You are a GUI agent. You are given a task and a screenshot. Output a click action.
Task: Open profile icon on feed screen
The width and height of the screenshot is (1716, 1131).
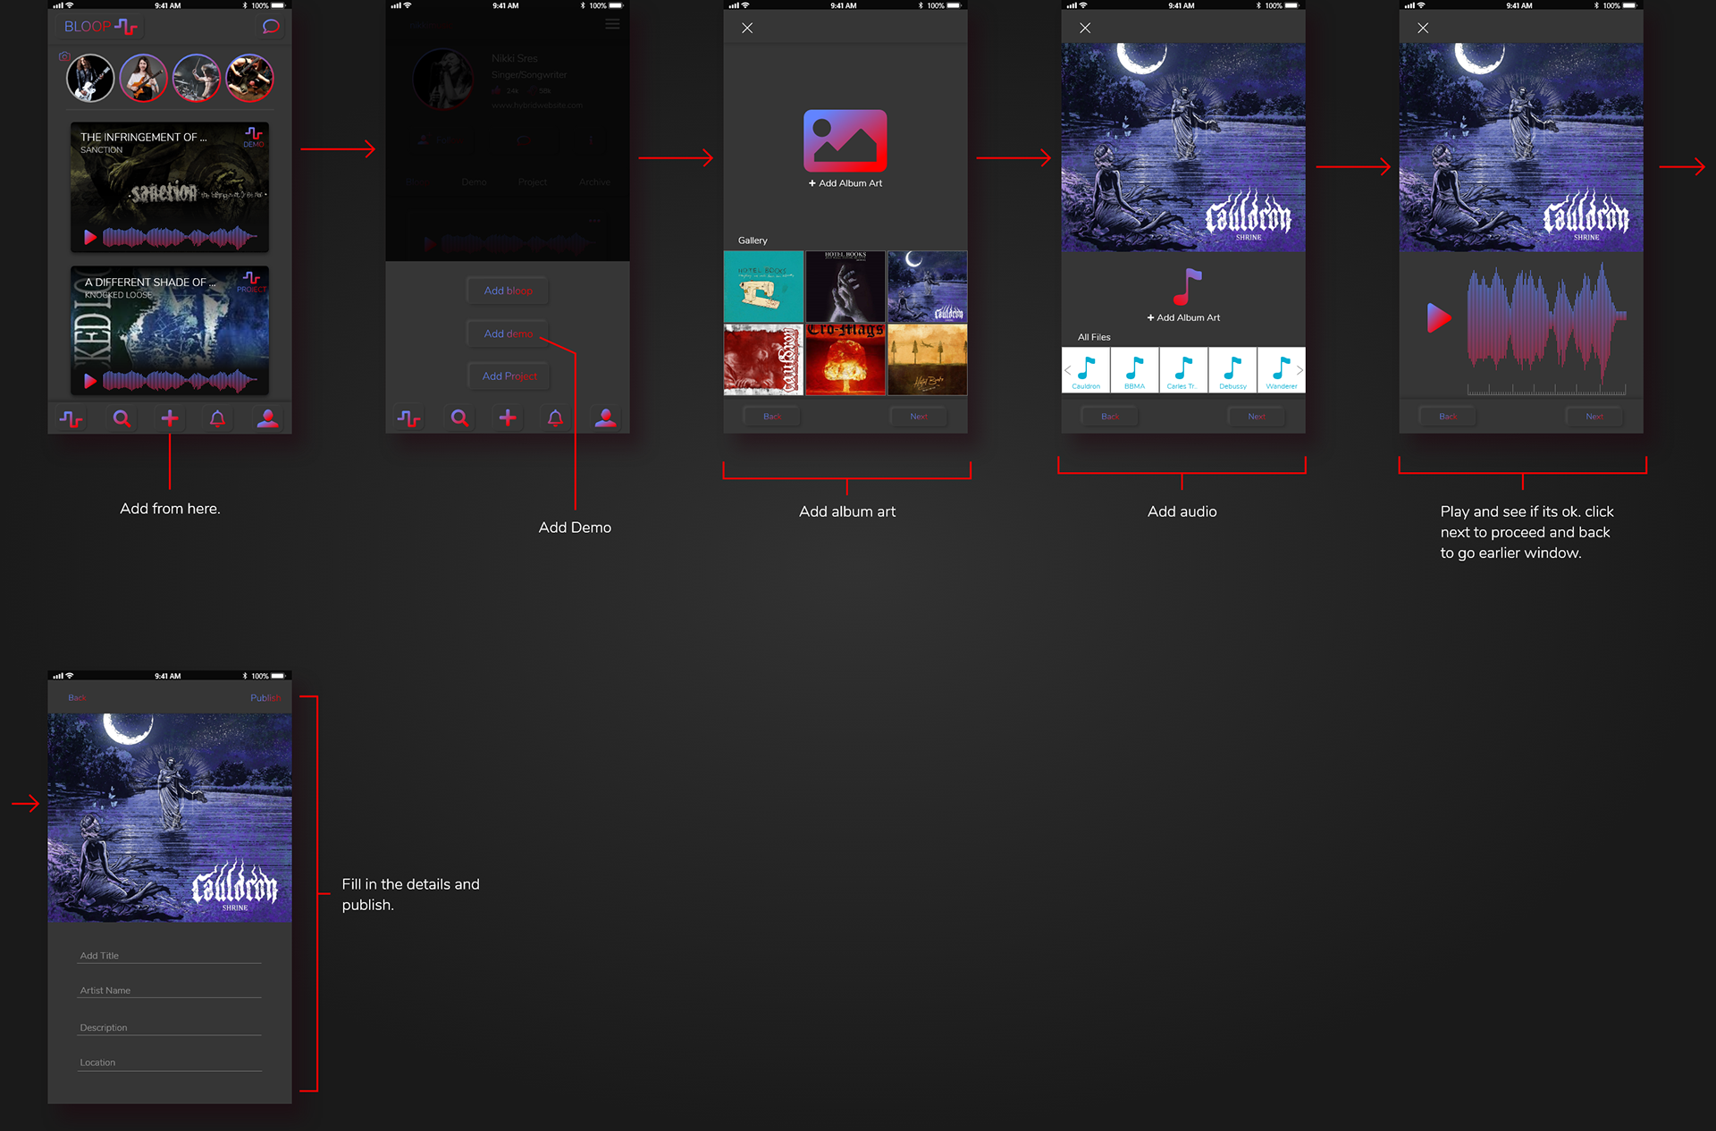267,418
